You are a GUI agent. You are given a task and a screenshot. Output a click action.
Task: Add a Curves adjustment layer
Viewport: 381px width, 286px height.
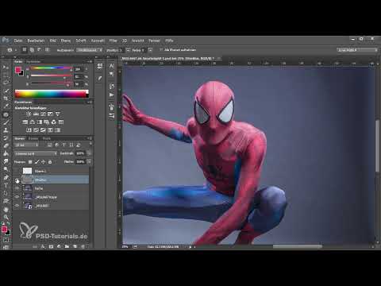click(43, 114)
